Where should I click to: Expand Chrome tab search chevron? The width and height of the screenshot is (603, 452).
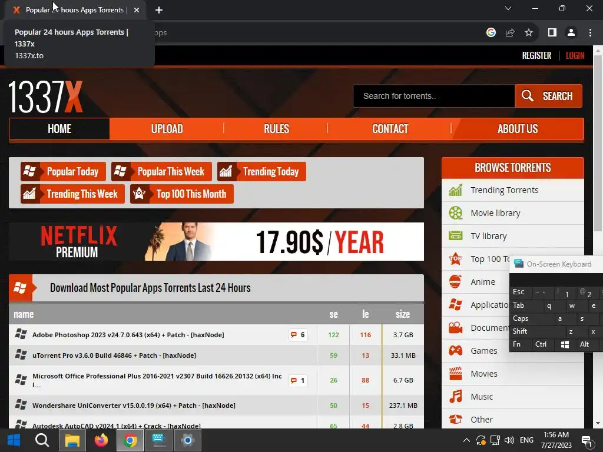pos(508,8)
